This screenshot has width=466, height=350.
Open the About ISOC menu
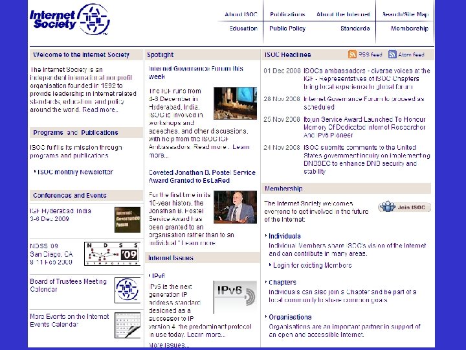click(x=241, y=14)
